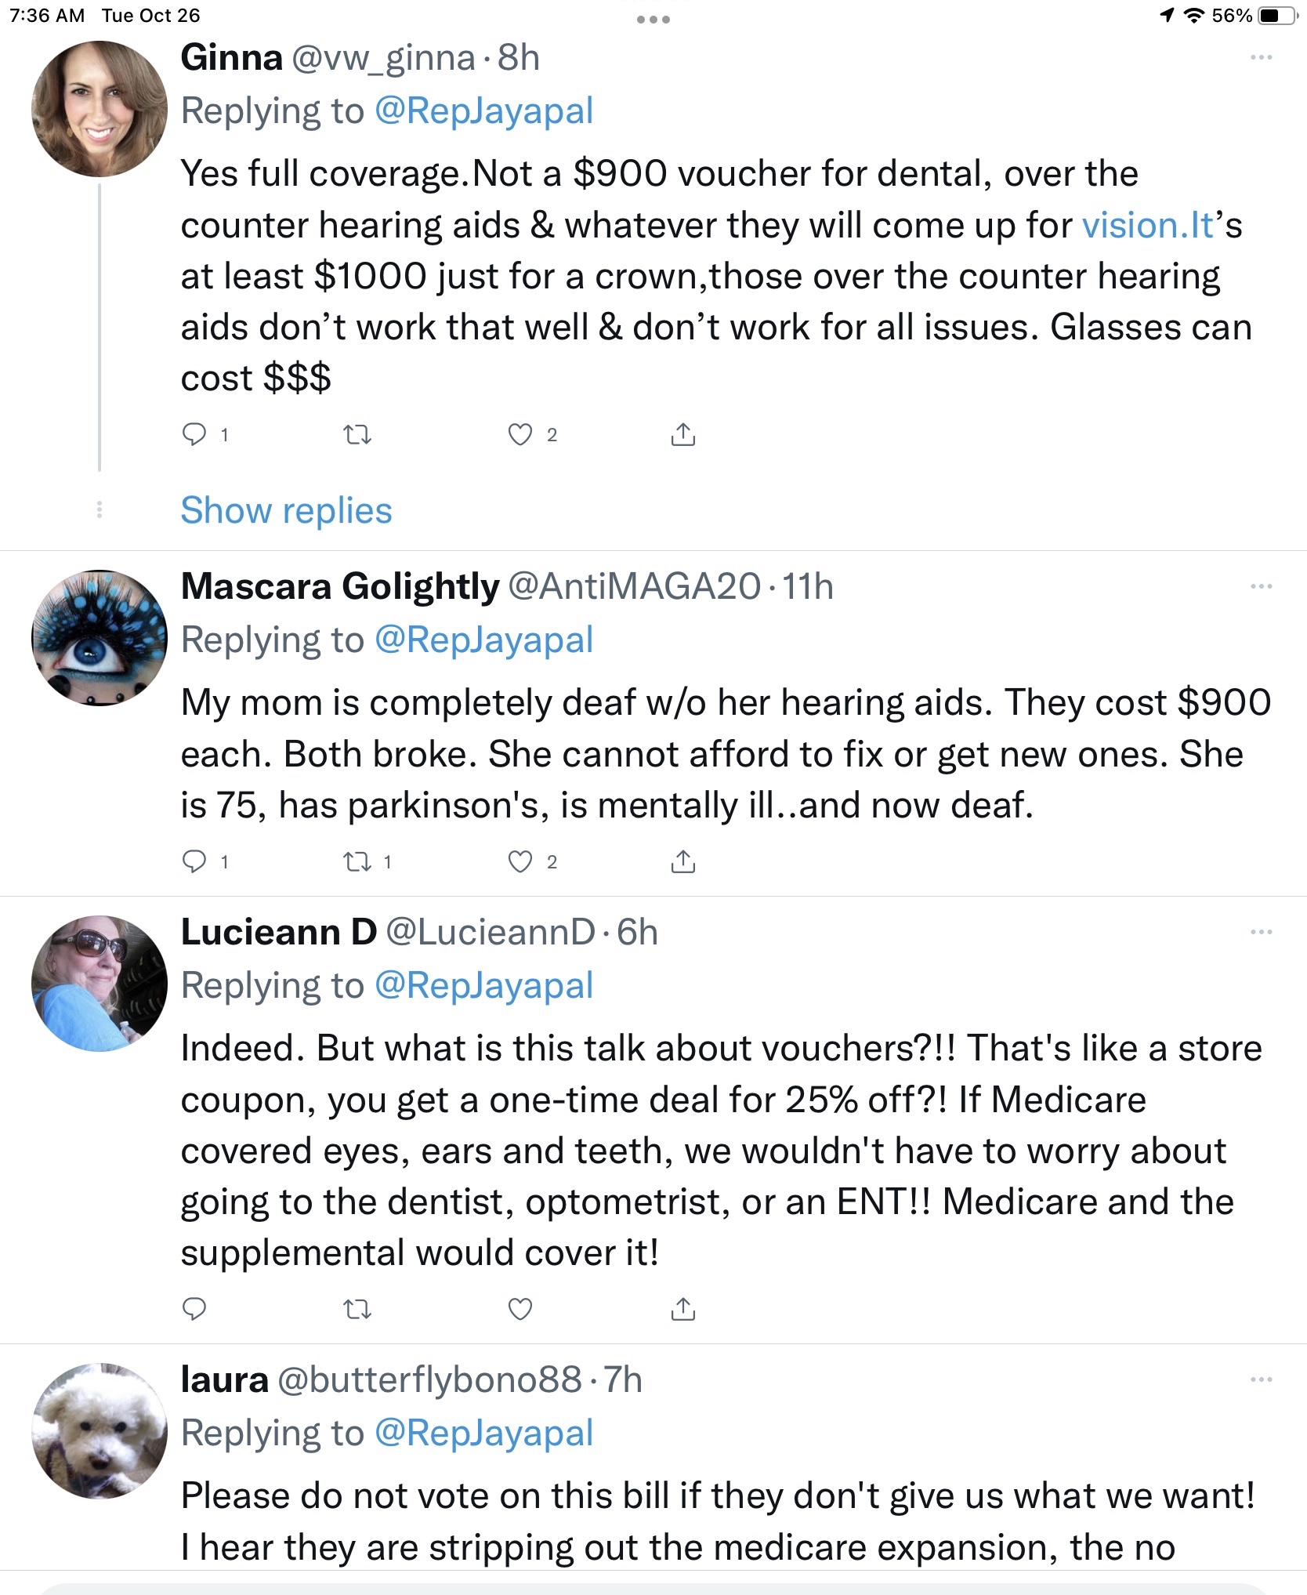Retweet Mascara Golightly's hearing aids tweet
The width and height of the screenshot is (1307, 1595).
point(358,862)
